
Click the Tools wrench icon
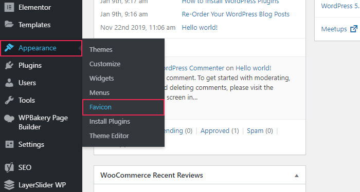(x=9, y=100)
